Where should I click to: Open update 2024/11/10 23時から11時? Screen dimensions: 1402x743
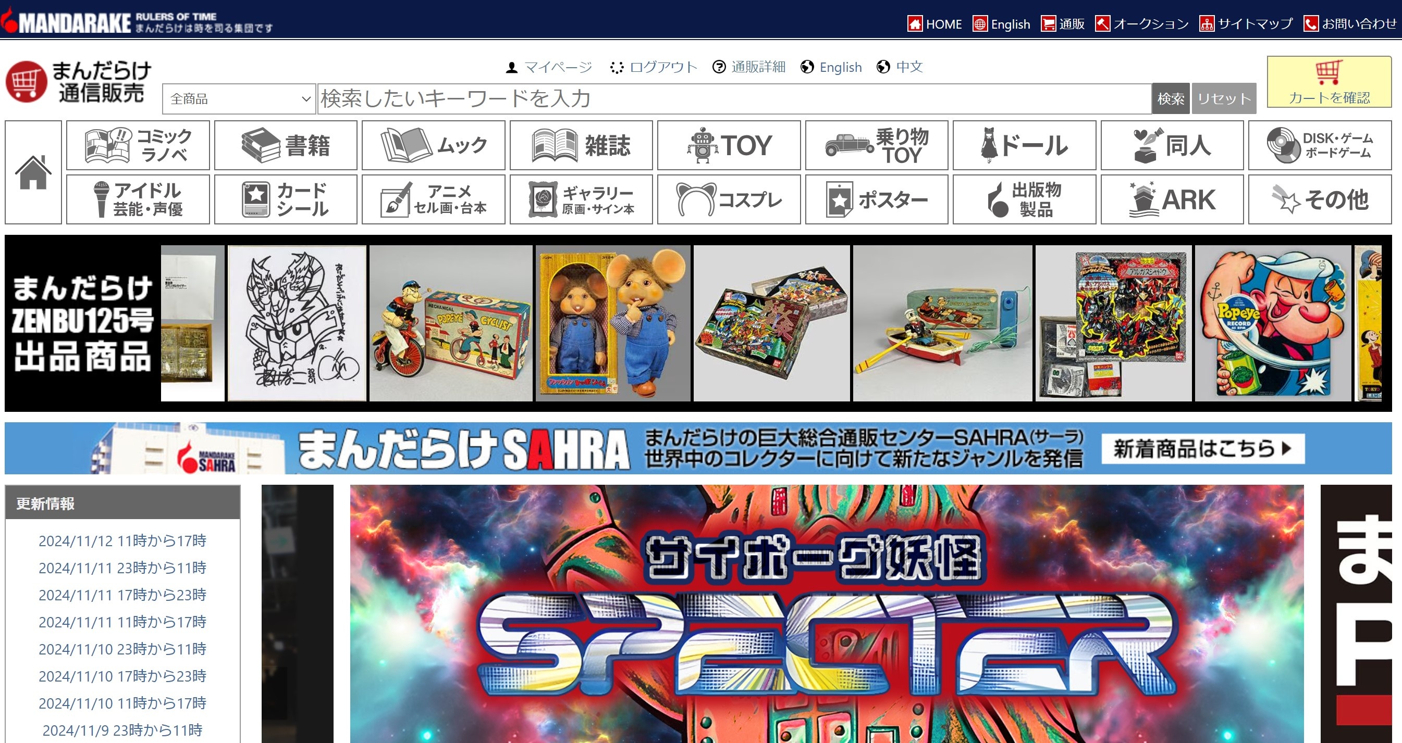click(122, 649)
